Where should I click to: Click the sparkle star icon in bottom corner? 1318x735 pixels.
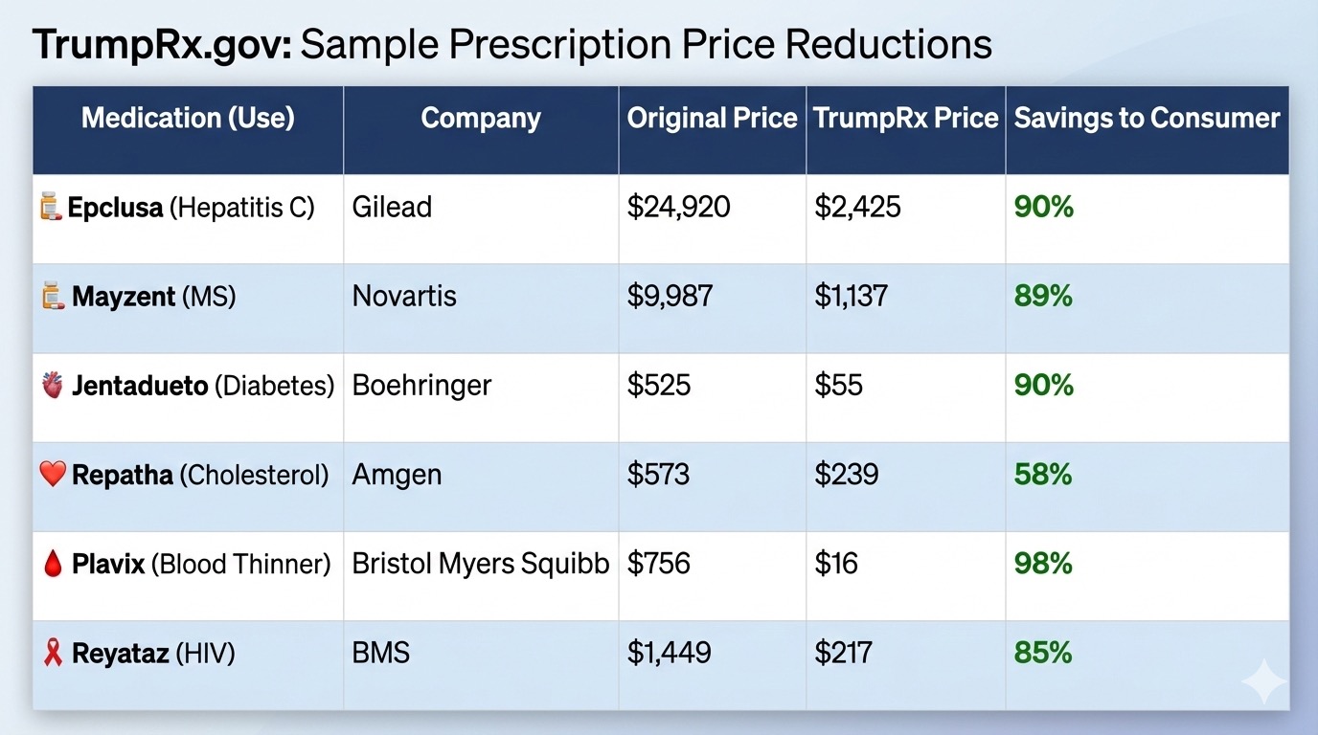[1262, 680]
